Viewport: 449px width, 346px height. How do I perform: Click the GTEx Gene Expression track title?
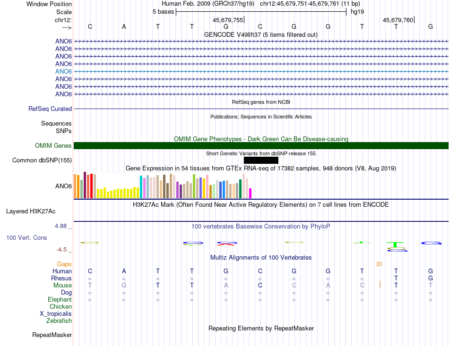pos(261,168)
